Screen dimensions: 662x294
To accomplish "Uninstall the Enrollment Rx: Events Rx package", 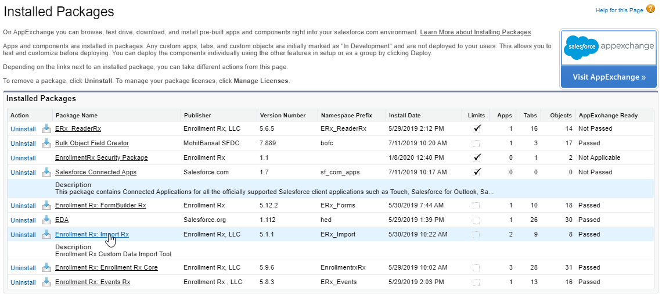I will [23, 282].
